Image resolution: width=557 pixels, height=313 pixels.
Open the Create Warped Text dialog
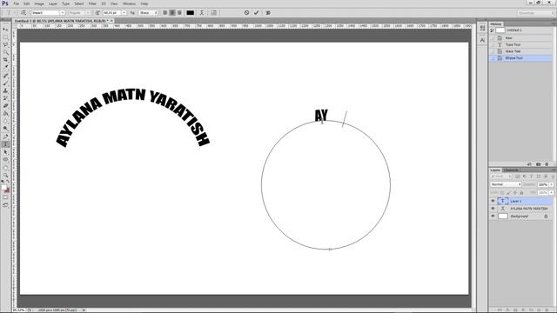202,13
